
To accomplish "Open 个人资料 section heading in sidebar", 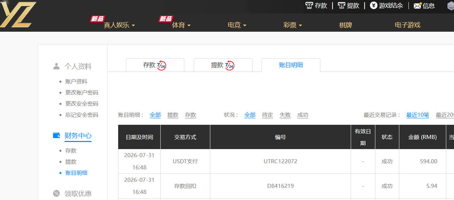I will [78, 66].
